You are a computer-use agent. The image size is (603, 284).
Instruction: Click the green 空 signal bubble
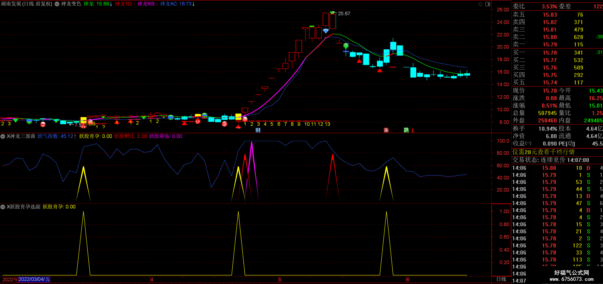coord(346,46)
